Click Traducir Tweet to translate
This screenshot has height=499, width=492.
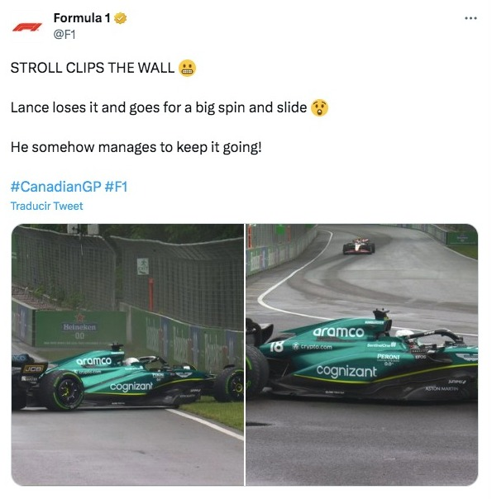[x=47, y=206]
